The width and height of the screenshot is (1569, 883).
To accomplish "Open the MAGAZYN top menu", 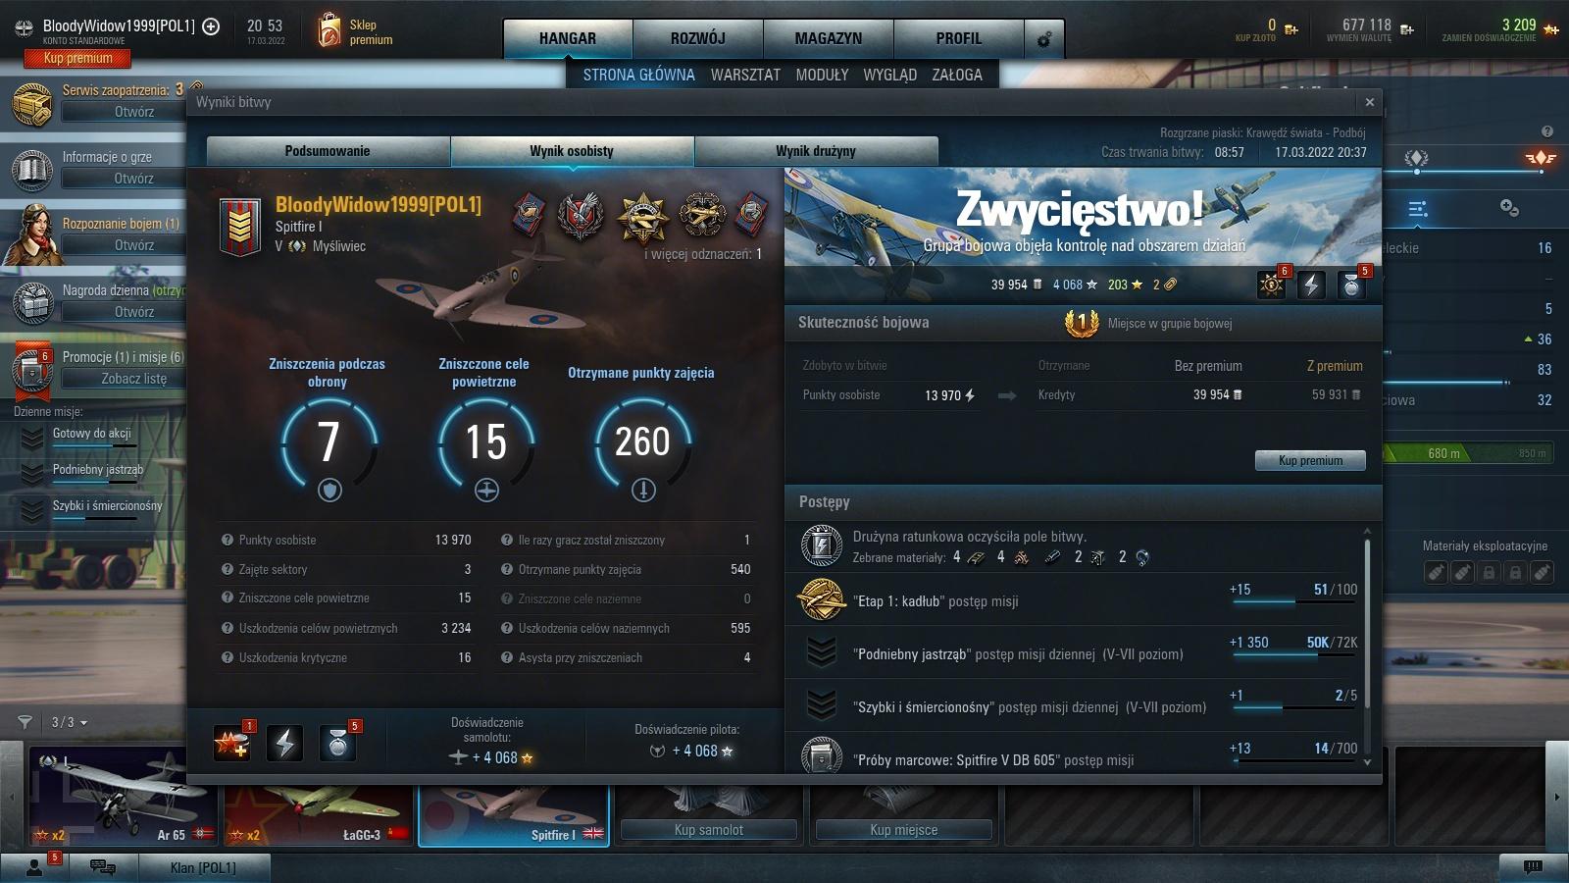I will [828, 39].
